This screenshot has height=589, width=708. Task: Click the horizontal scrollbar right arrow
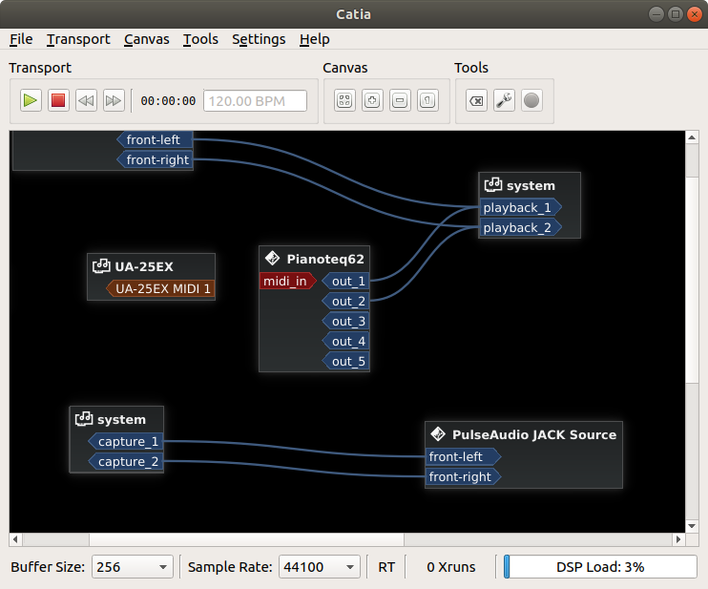click(x=678, y=539)
